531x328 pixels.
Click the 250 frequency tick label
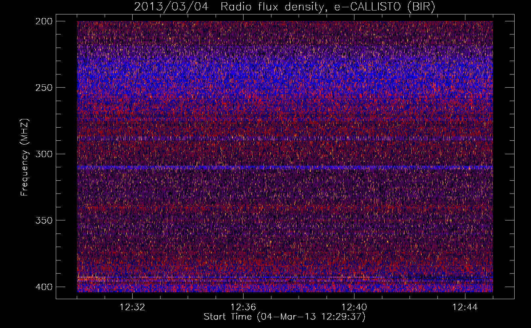[44, 88]
